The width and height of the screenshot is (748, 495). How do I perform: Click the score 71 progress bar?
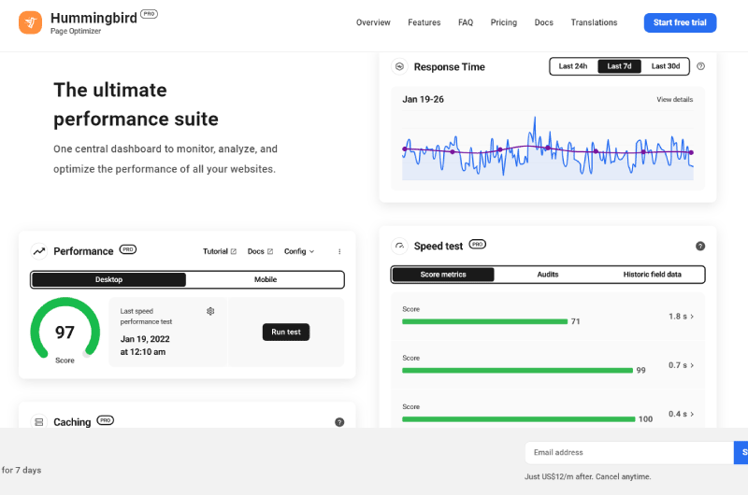coord(484,321)
